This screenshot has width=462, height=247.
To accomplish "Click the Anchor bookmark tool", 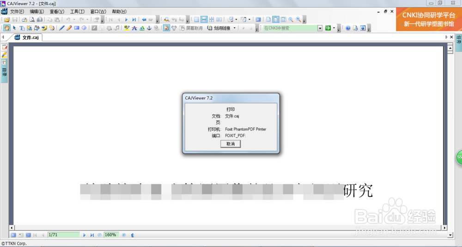I will point(149,28).
